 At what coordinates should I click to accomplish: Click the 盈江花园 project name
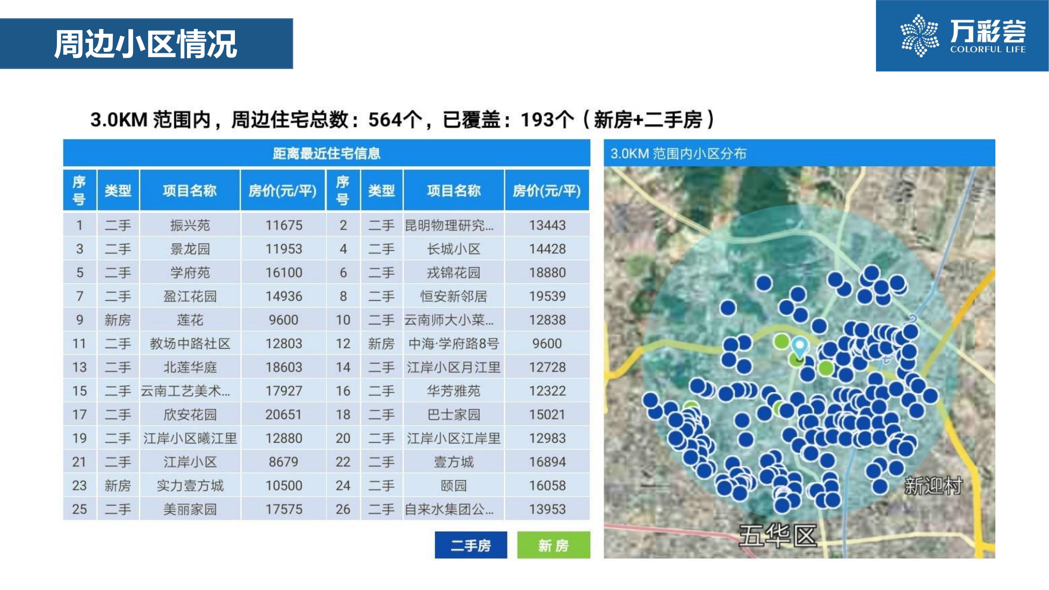coord(190,296)
